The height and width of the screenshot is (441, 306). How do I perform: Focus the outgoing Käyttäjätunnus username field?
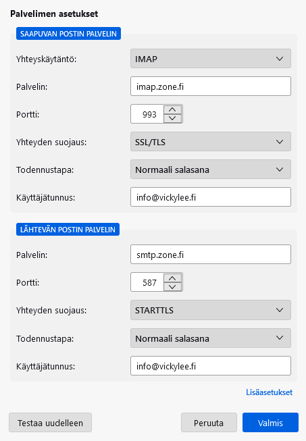point(211,366)
